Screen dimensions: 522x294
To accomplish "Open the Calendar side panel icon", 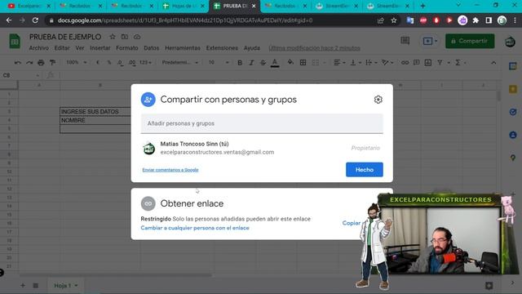I will pyautogui.click(x=513, y=66).
